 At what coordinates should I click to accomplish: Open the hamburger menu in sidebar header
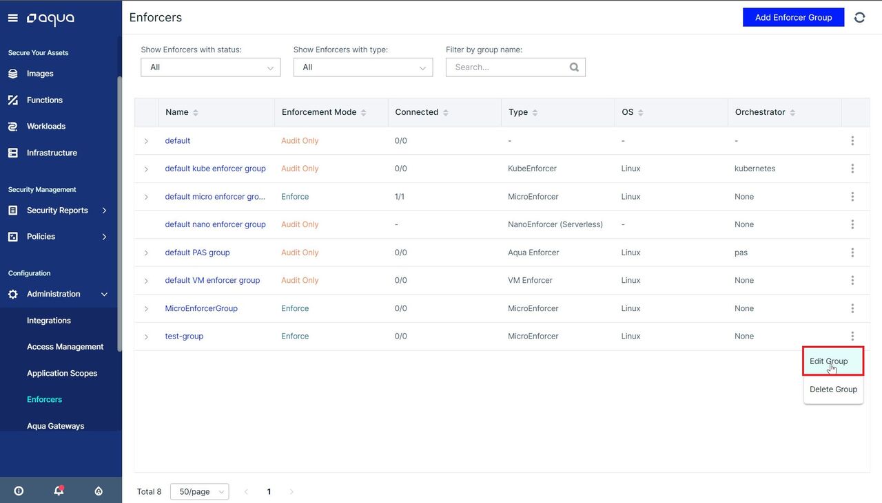point(12,19)
